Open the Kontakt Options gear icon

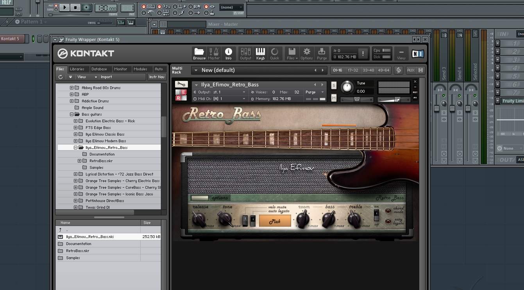[x=306, y=54]
